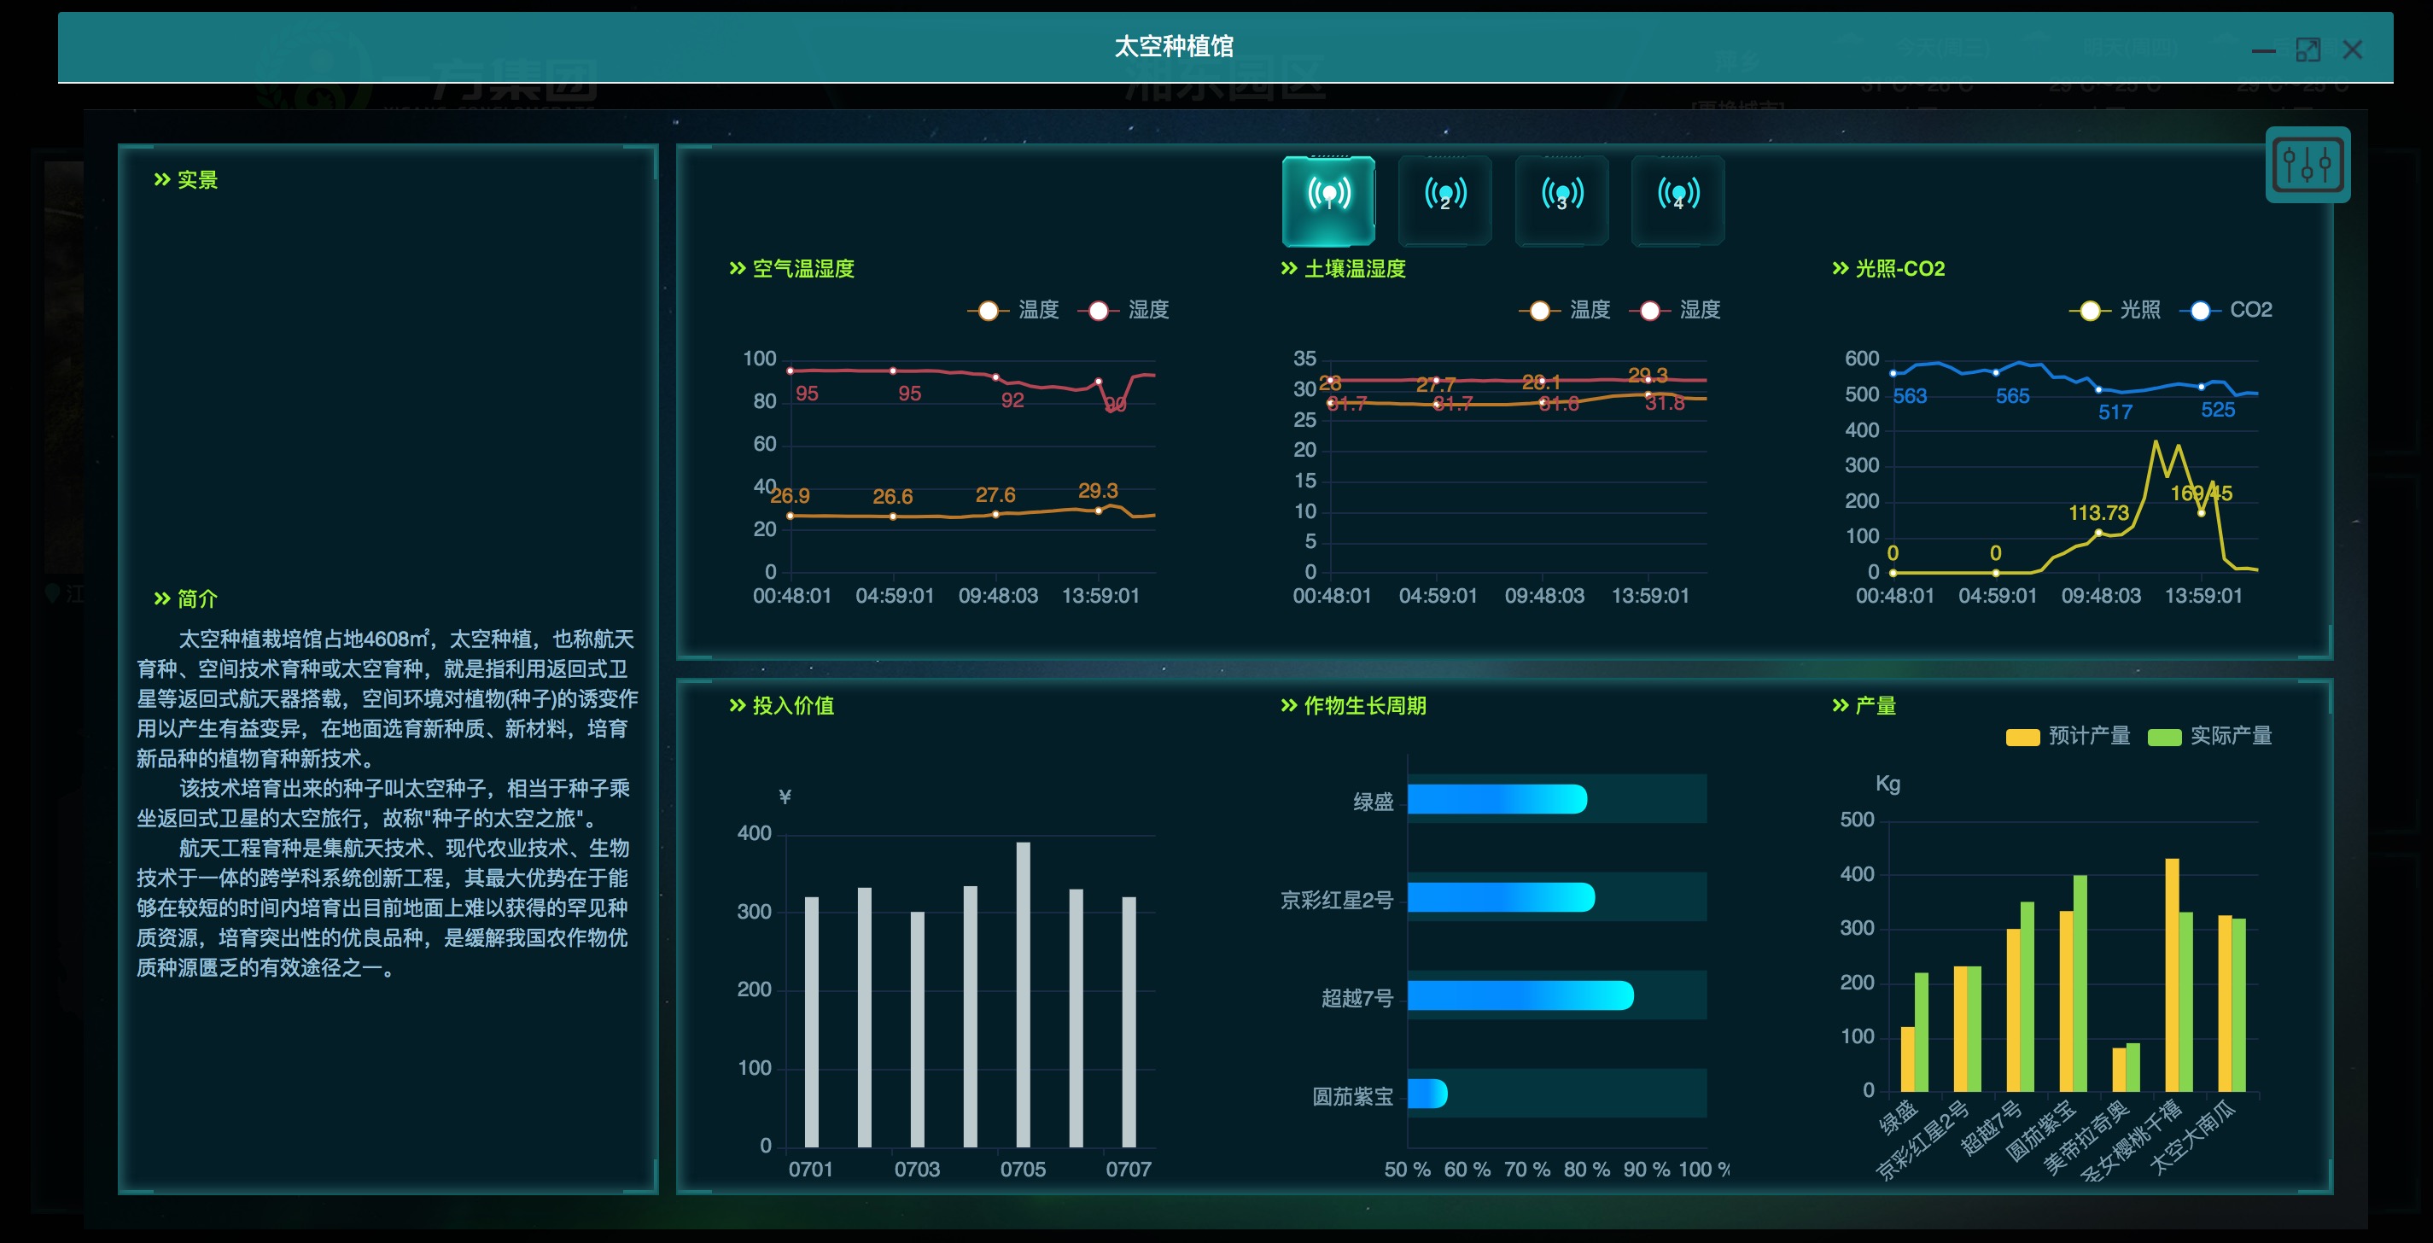Click the 27.7 soil temperature label
Viewport: 2433px width, 1243px height.
(x=1436, y=384)
